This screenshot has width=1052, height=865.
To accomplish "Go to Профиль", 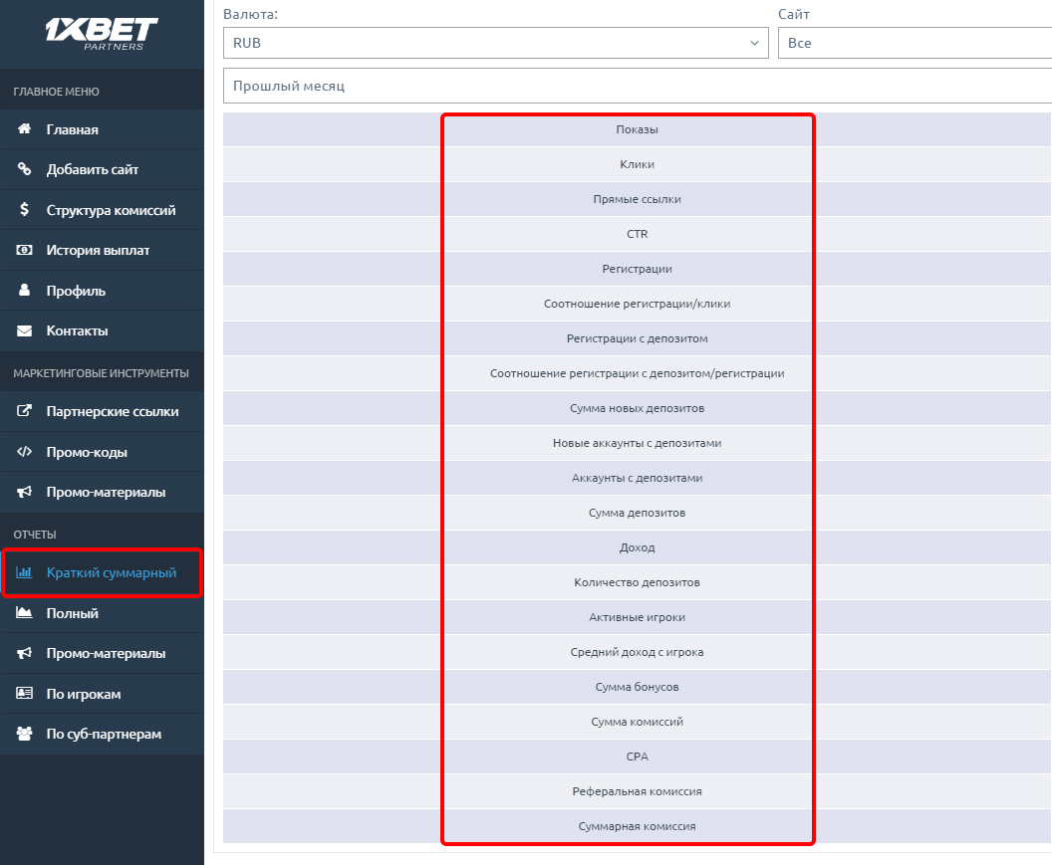I will click(102, 291).
